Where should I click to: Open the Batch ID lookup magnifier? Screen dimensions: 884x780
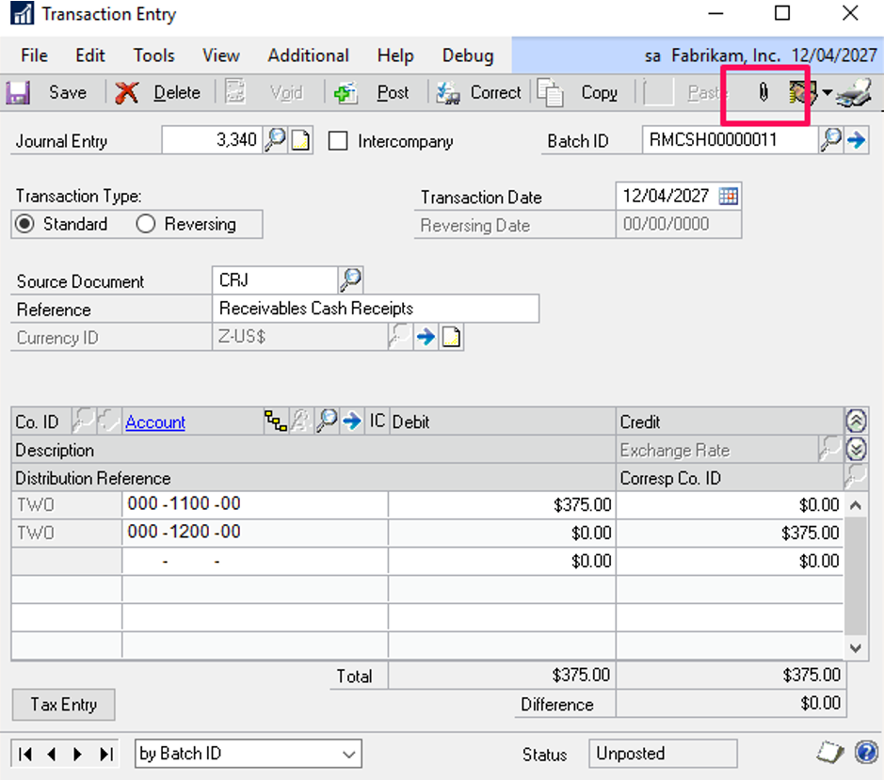830,141
